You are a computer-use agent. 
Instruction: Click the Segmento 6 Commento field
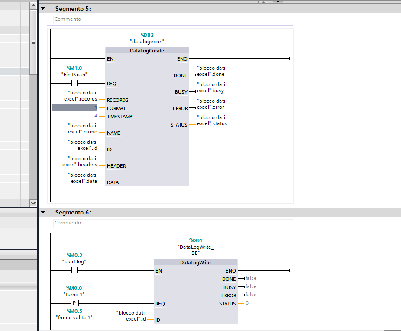click(173, 223)
